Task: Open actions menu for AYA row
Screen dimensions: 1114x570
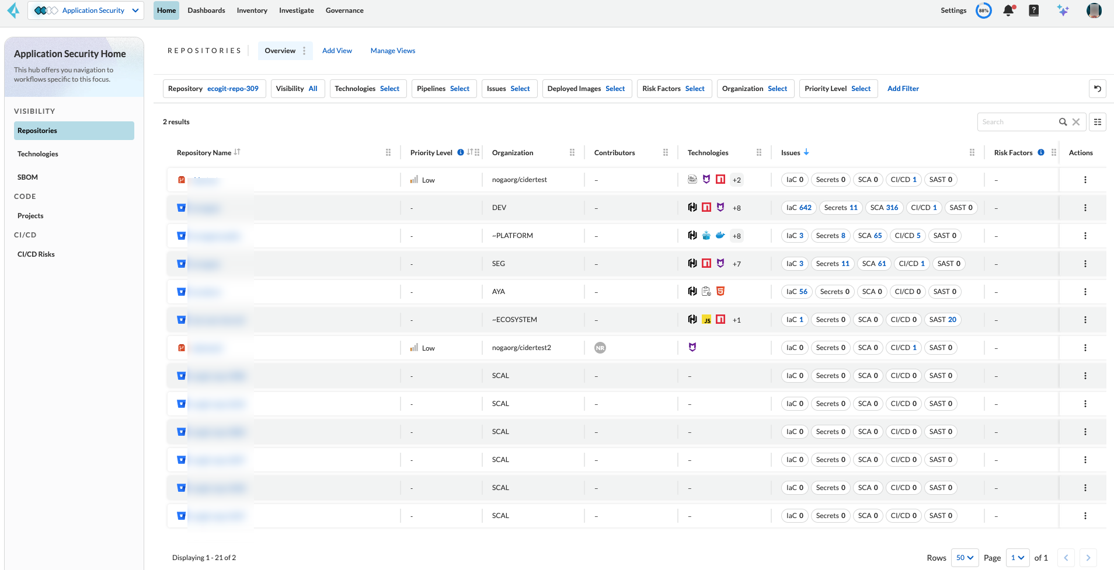Action: (1085, 292)
